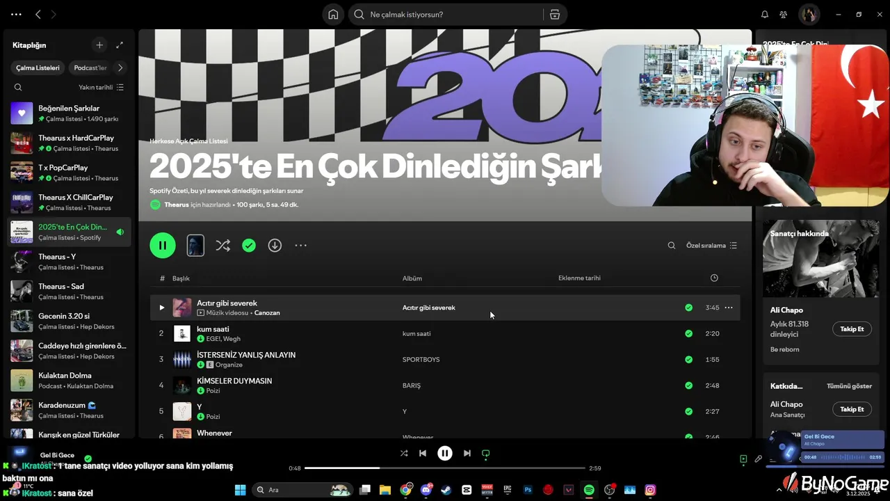Skip to the next track
Screen dimensions: 890x501
coord(467,453)
